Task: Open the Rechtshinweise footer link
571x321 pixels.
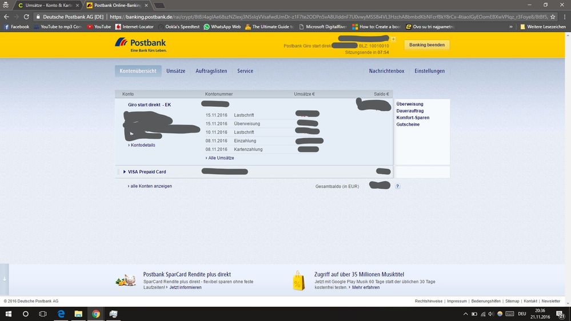Action: tap(429, 301)
